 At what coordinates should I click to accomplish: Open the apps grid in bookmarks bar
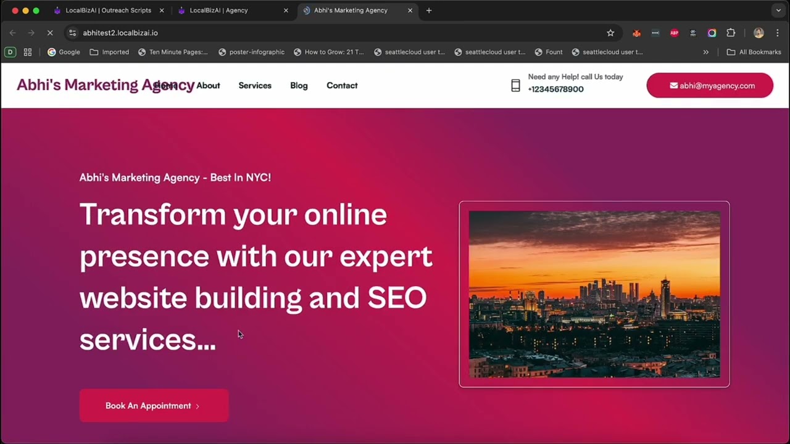pyautogui.click(x=28, y=52)
